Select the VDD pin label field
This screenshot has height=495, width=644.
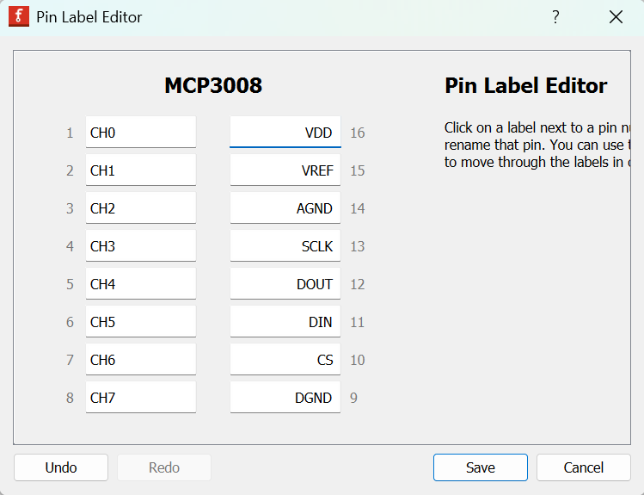pyautogui.click(x=285, y=132)
